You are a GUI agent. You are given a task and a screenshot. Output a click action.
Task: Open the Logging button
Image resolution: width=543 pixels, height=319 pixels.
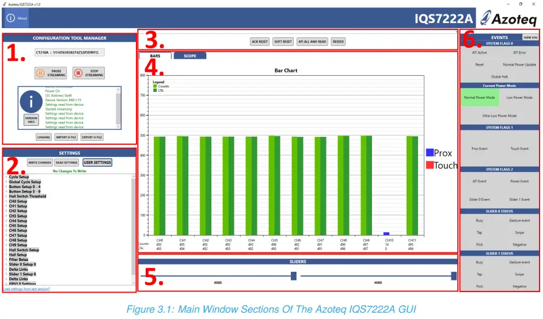[44, 137]
